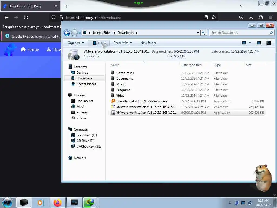This screenshot has width=277, height=208.
Task: Open Desktop in the navigation pane
Action: [82, 73]
